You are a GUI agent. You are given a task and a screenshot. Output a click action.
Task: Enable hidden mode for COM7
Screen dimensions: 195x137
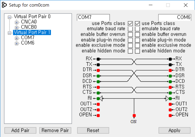[x=130, y=51]
